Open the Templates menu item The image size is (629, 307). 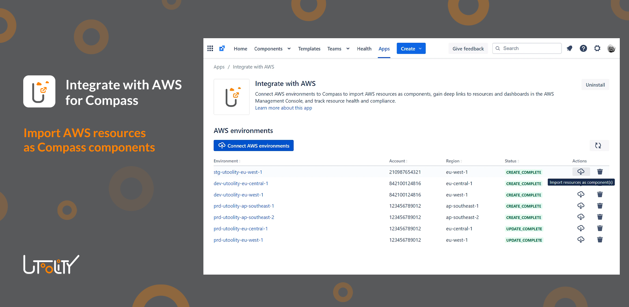point(309,48)
